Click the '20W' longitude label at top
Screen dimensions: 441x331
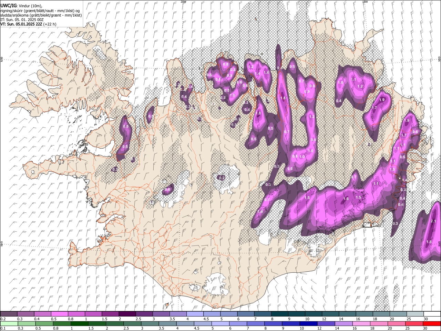183,2
